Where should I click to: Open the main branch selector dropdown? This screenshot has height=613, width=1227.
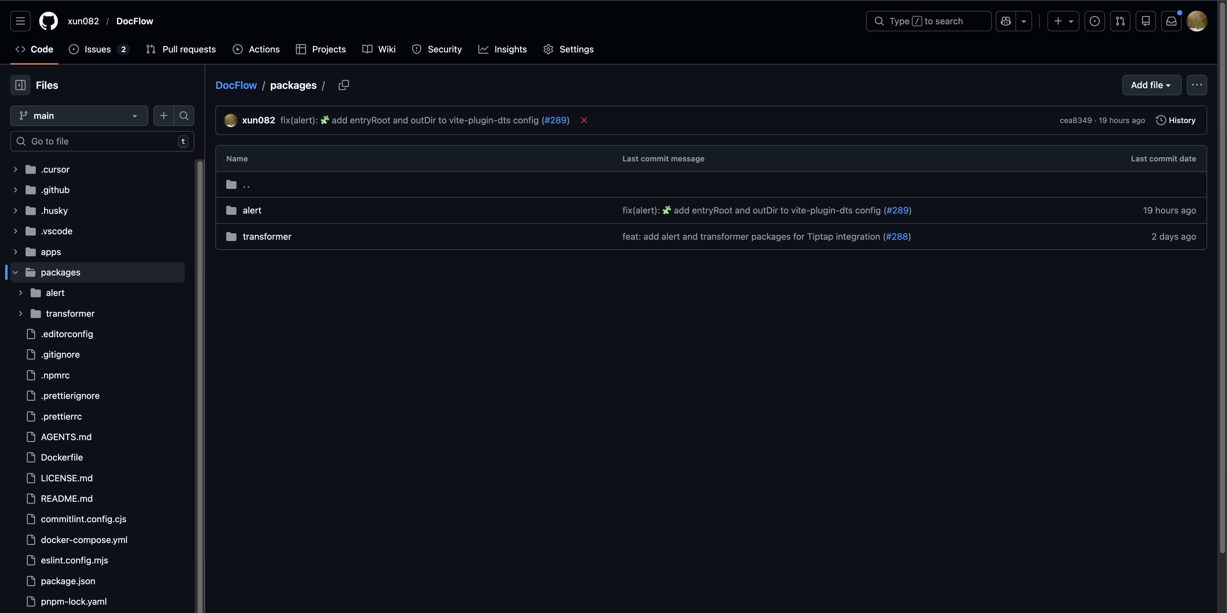pos(79,116)
